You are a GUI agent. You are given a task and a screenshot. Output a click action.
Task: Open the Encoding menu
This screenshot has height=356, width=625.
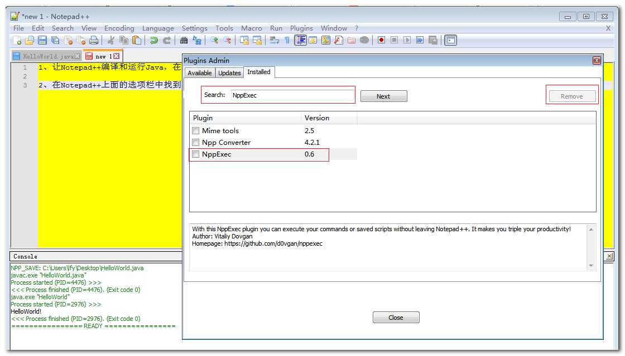[x=119, y=28]
